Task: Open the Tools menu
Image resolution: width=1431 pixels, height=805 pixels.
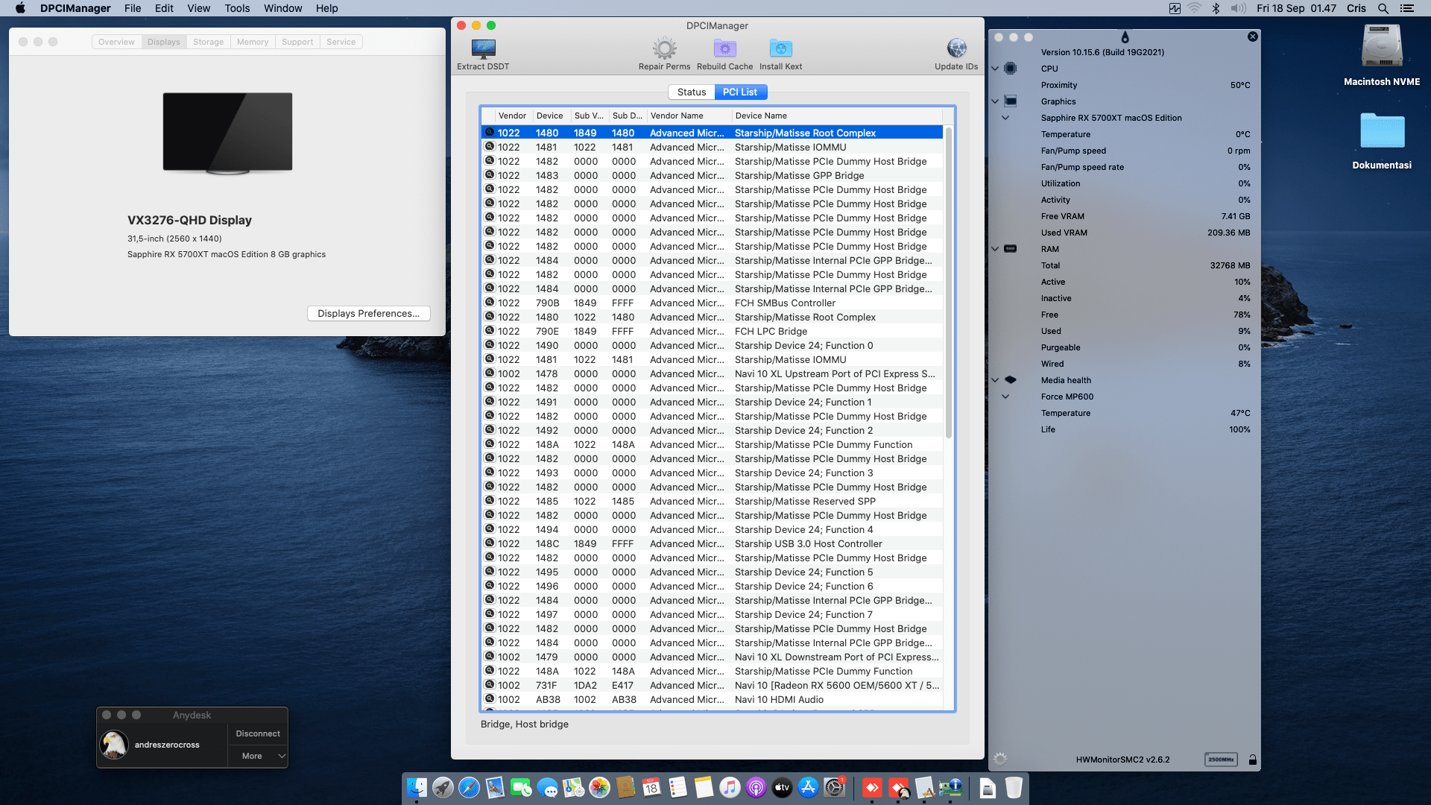Action: pyautogui.click(x=237, y=8)
